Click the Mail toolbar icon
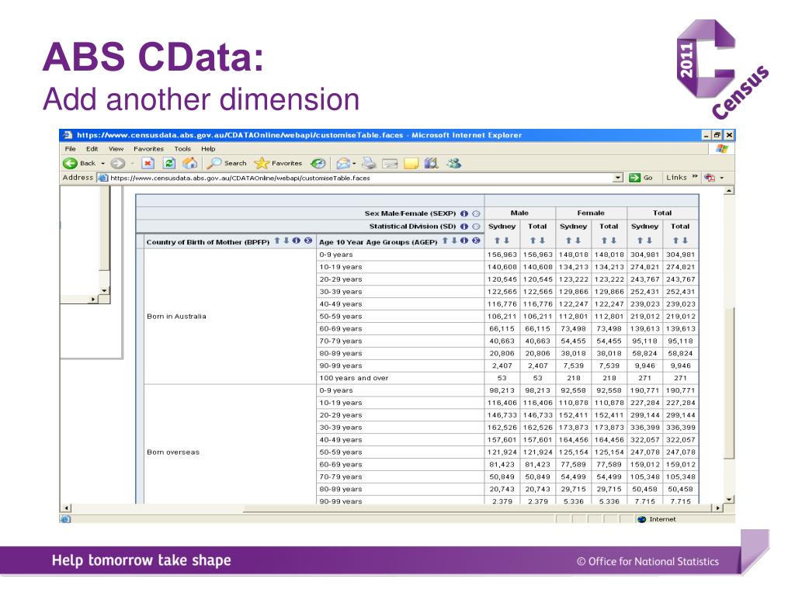Image resolution: width=795 pixels, height=596 pixels. (x=344, y=163)
